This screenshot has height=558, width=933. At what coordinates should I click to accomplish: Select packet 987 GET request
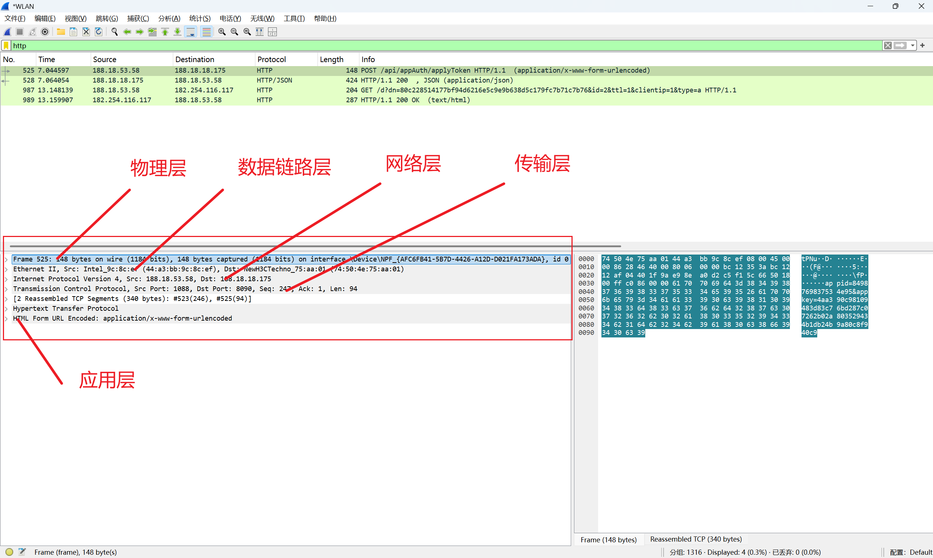467,90
